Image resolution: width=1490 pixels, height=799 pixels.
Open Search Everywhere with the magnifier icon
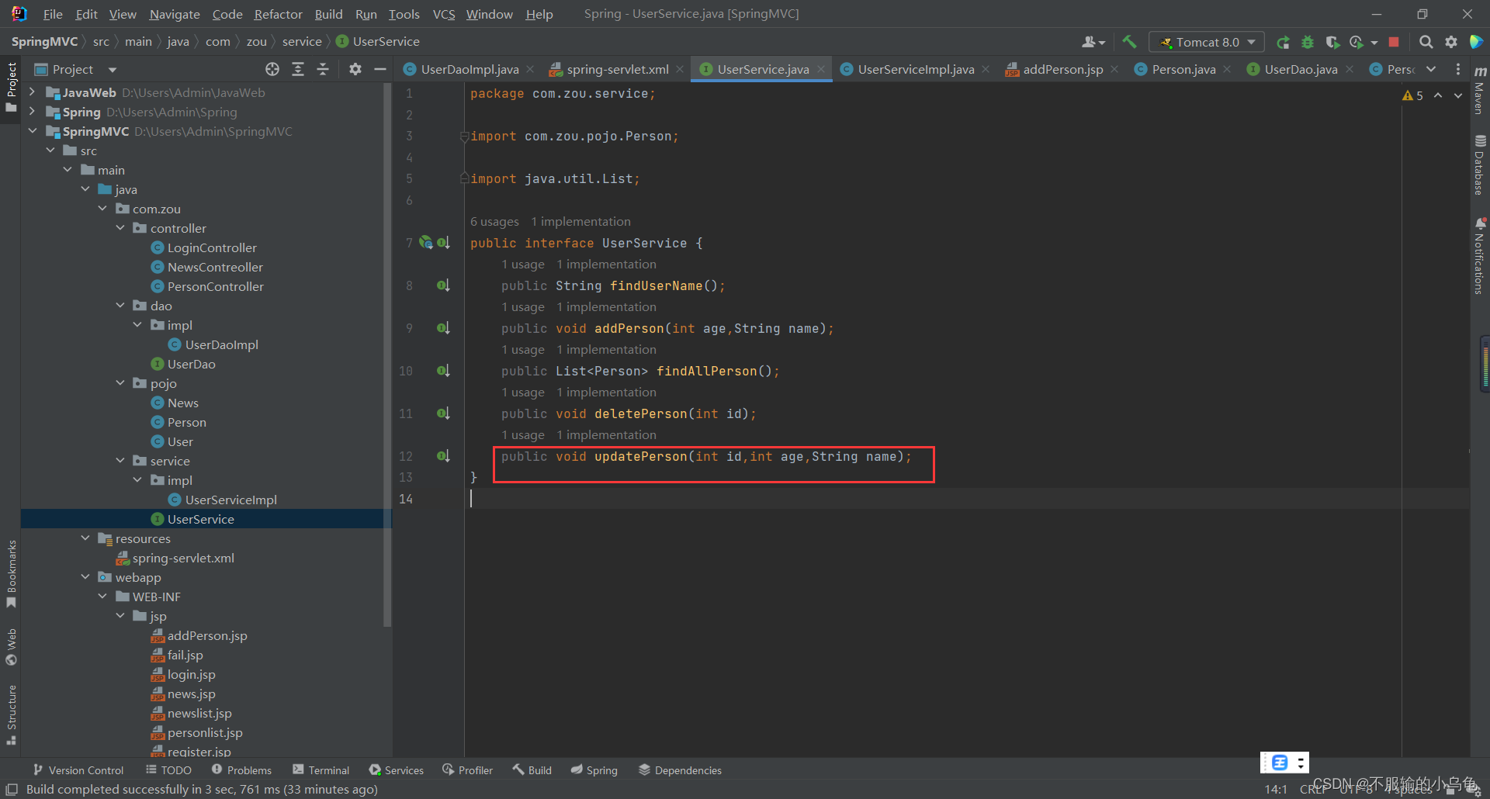pyautogui.click(x=1426, y=42)
